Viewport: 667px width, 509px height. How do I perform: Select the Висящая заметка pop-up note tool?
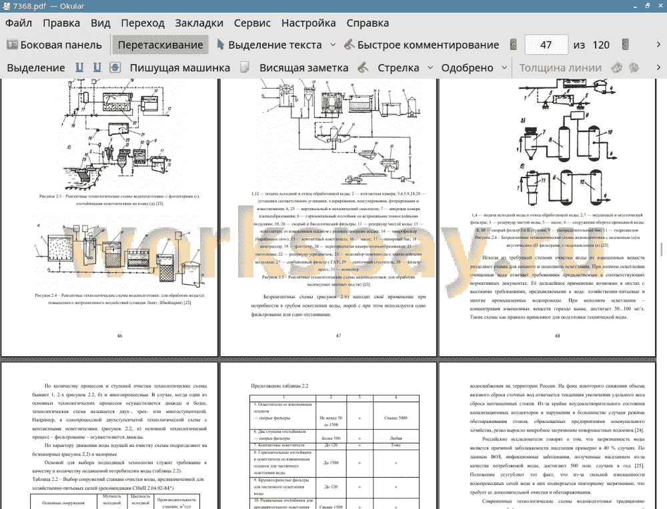coord(303,67)
